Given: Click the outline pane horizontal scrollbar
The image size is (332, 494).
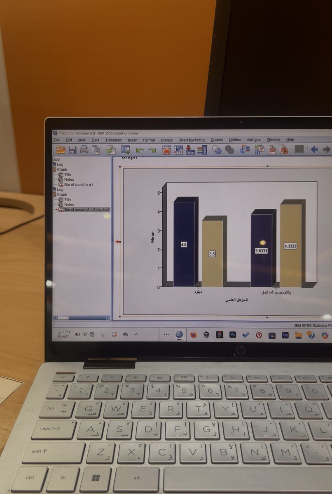Looking at the screenshot, I should point(82,317).
